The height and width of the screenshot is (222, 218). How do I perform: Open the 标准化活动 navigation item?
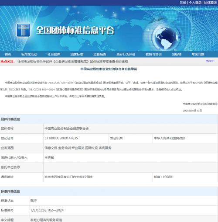(29, 54)
